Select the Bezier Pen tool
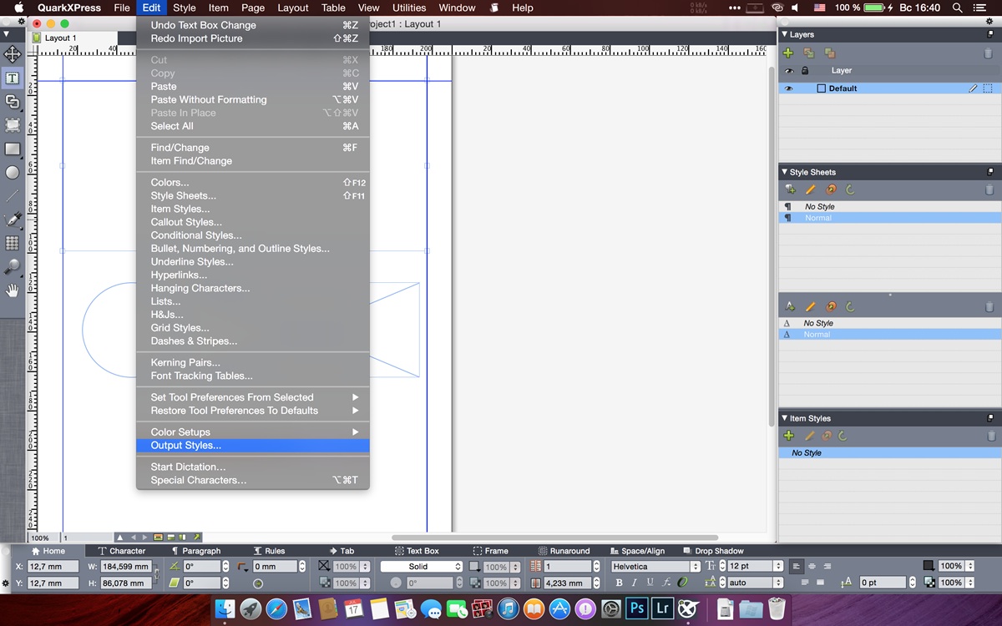 tap(13, 220)
